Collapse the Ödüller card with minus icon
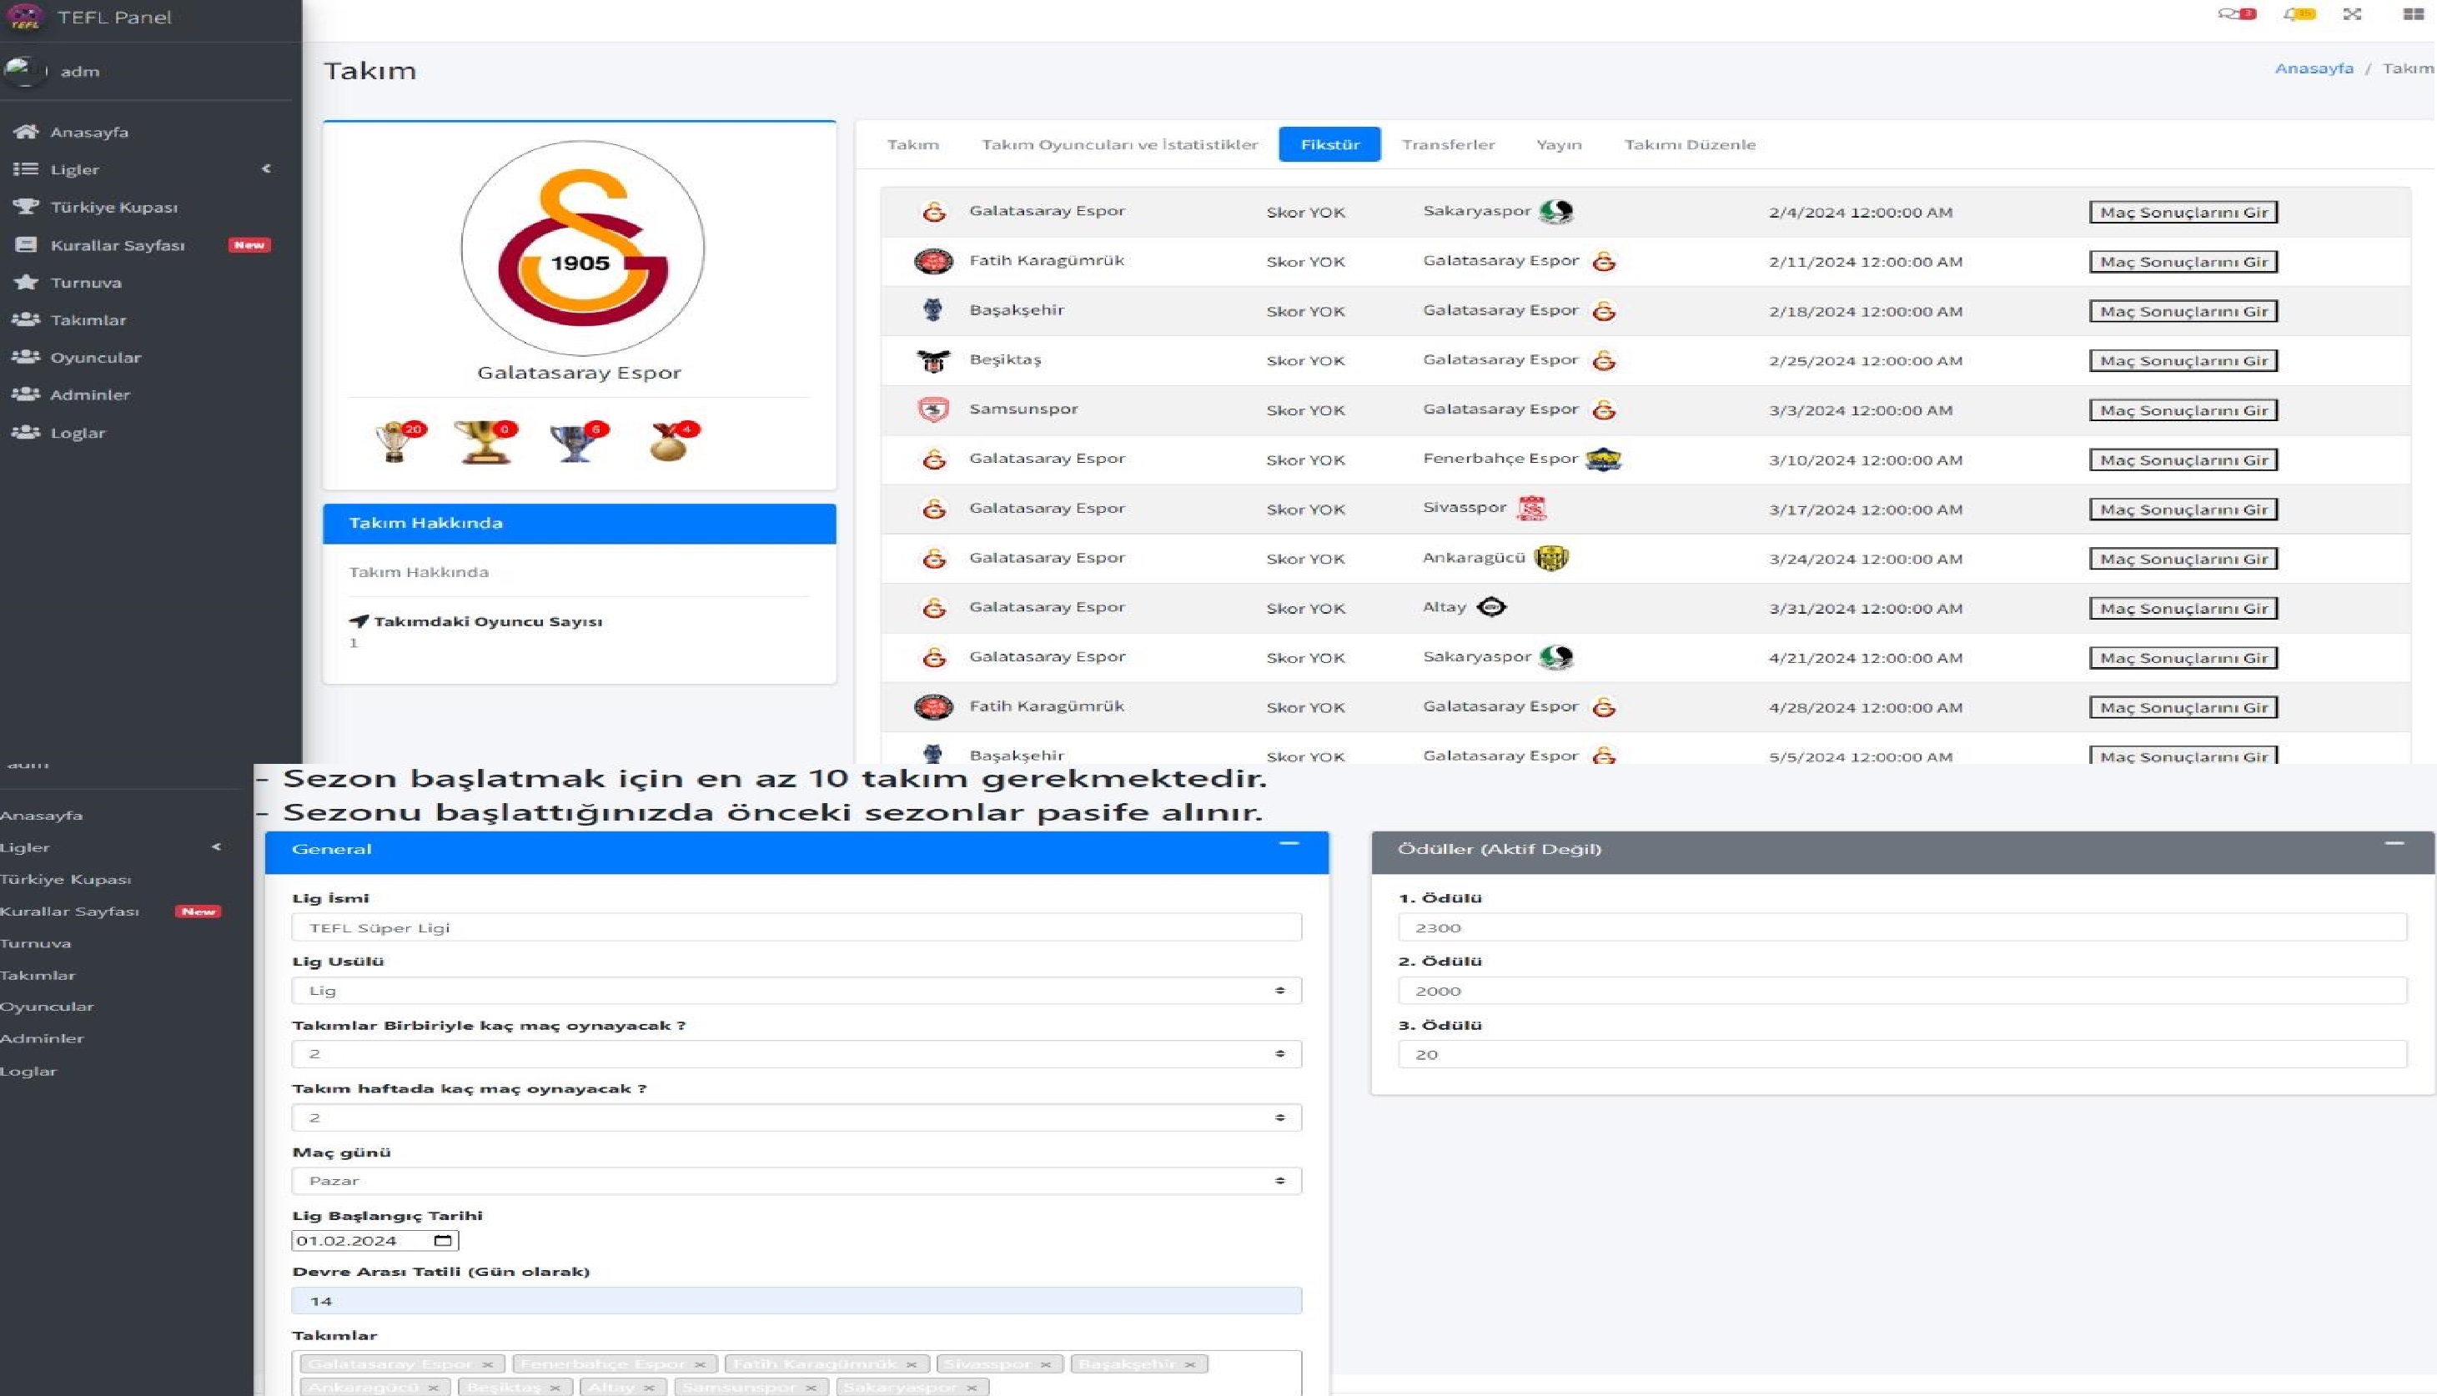The image size is (2437, 1396). [2394, 844]
